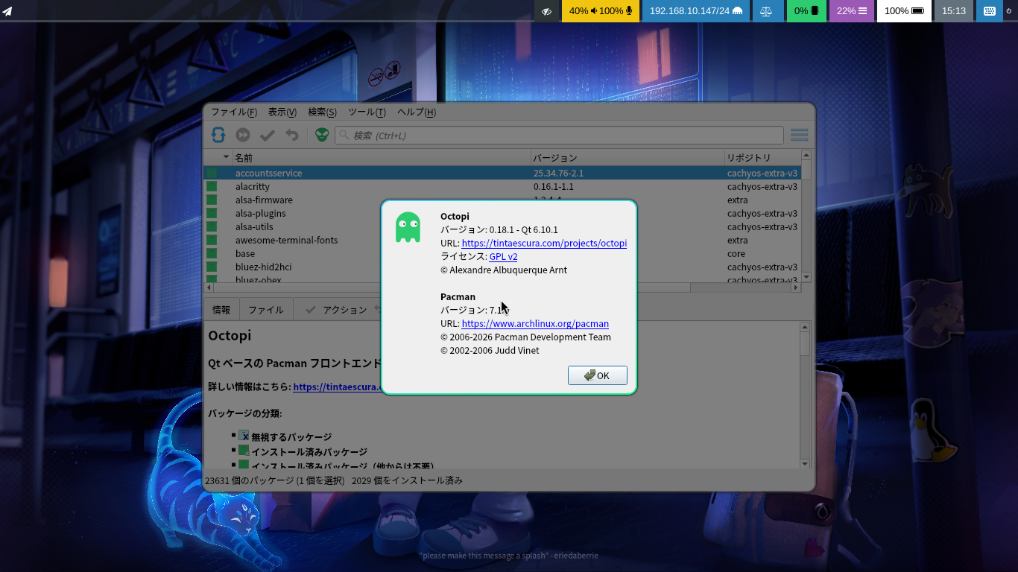This screenshot has height=572, width=1018.
Task: Click the 192.168.10.147/24 network indicator
Action: pyautogui.click(x=696, y=11)
